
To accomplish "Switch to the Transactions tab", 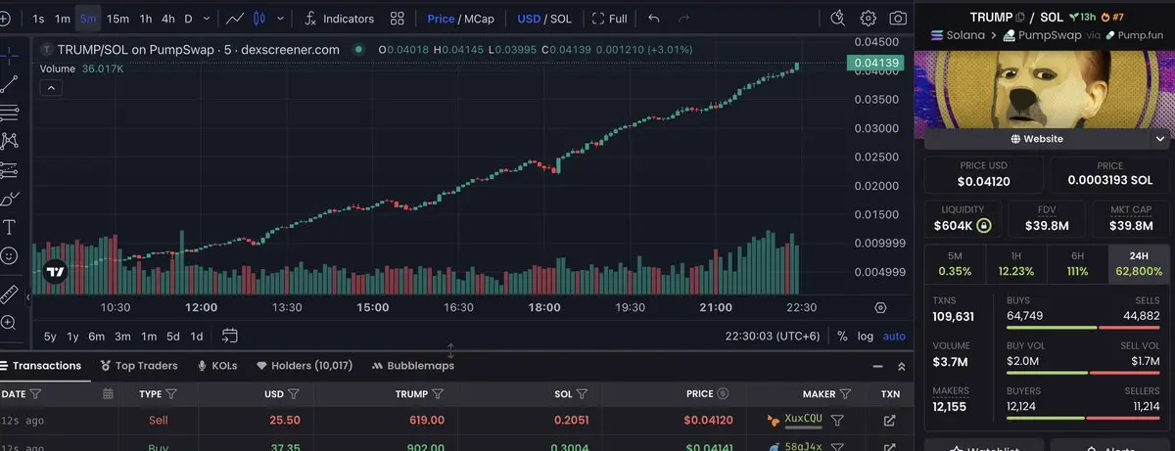I will tap(42, 366).
